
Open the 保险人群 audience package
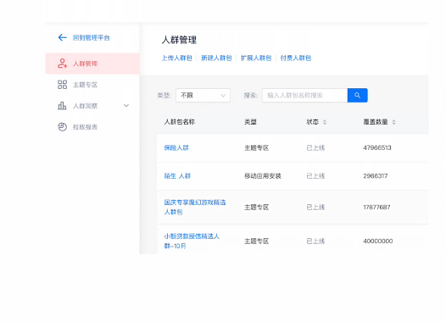[176, 147]
